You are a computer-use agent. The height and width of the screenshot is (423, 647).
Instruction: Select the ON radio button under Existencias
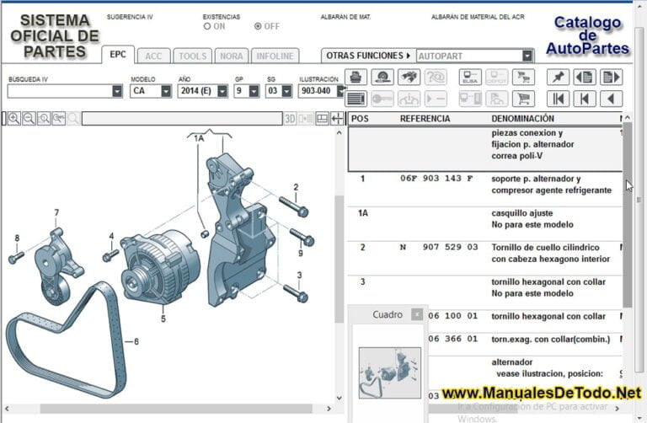[207, 26]
